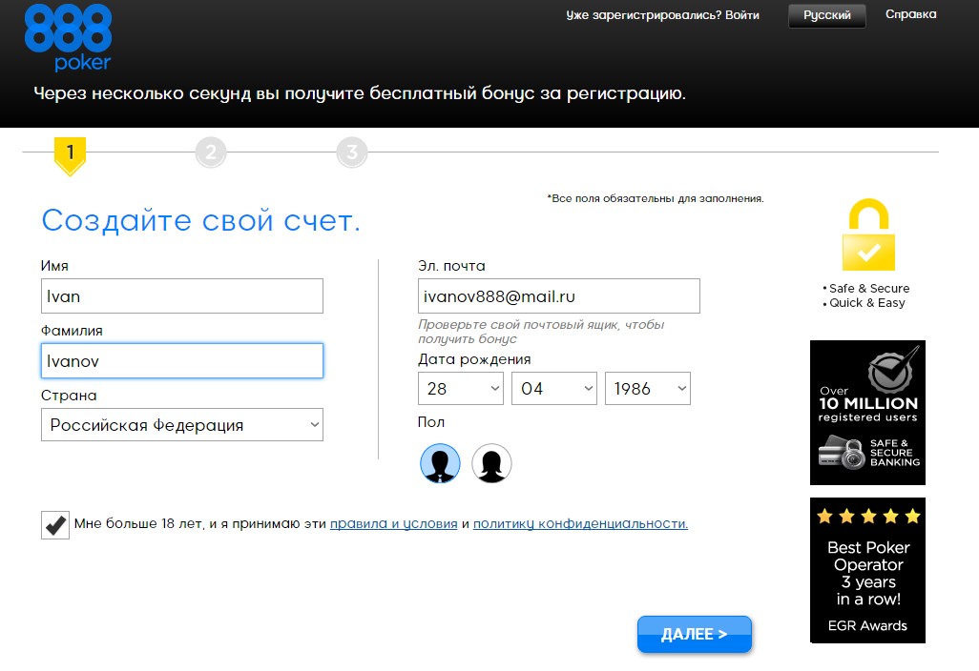979x671 pixels.
Task: Toggle the over-18 terms agreement checkbox
Action: pos(55,524)
